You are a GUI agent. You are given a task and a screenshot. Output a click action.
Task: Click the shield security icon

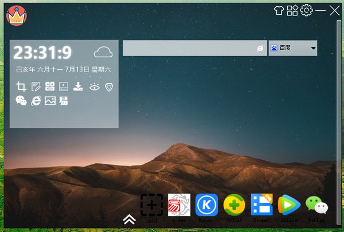click(107, 87)
